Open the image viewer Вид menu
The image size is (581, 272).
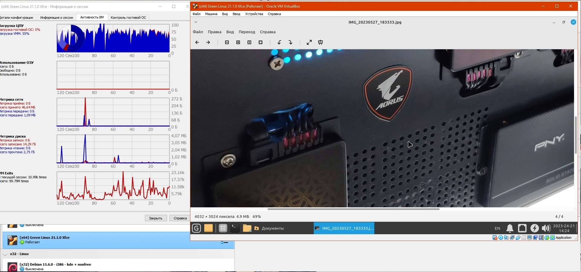230,32
